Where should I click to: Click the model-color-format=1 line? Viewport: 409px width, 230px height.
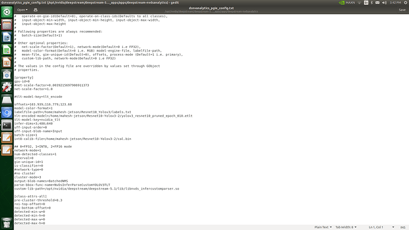[x=33, y=108]
